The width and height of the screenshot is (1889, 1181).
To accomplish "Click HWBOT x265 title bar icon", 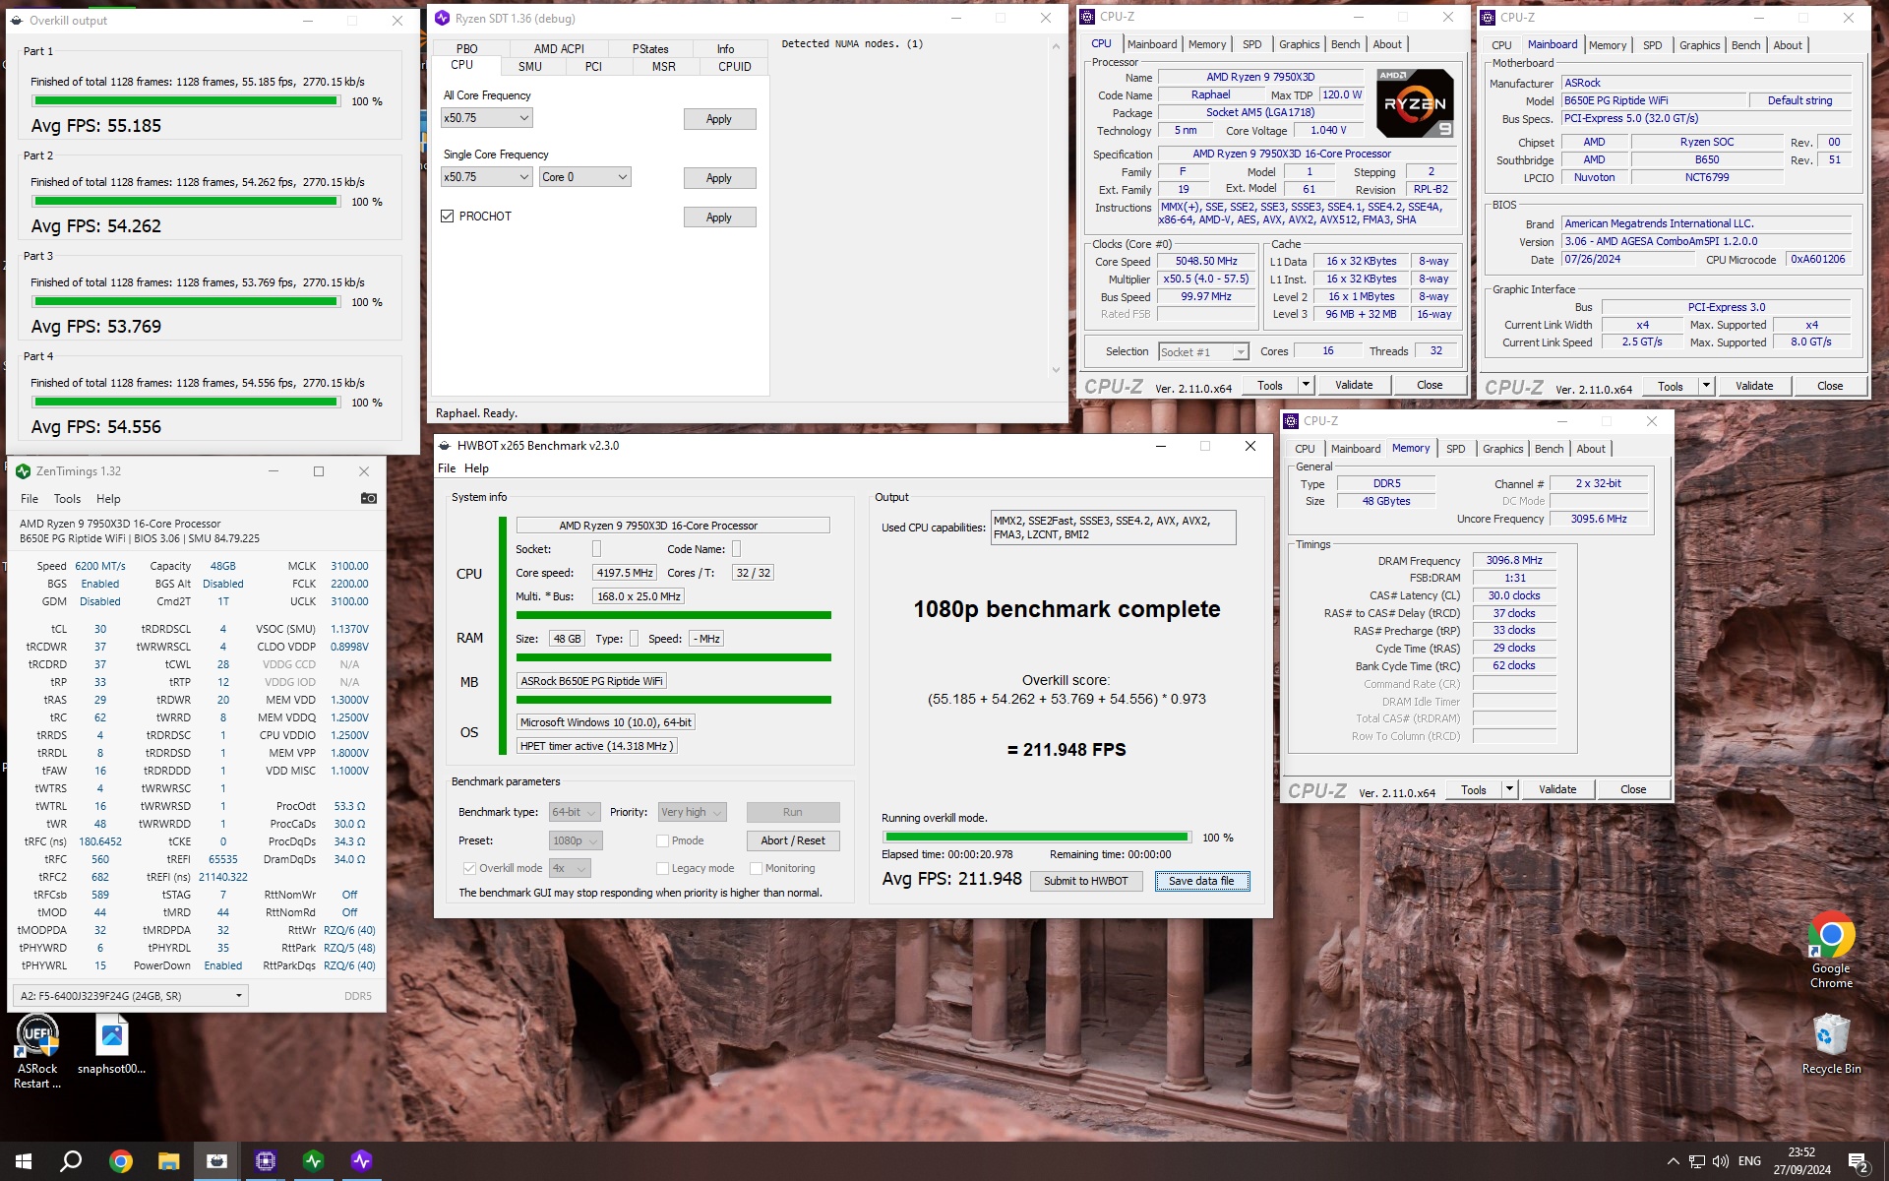I will click(445, 446).
